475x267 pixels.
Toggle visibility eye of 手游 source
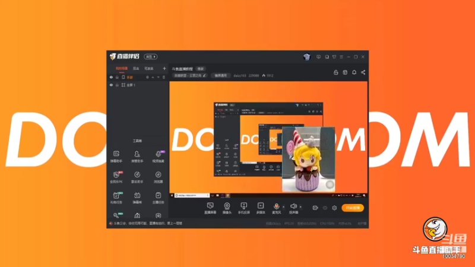[111, 78]
